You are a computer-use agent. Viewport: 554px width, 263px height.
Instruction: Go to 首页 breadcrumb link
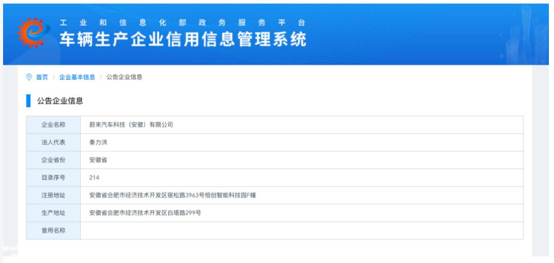42,77
